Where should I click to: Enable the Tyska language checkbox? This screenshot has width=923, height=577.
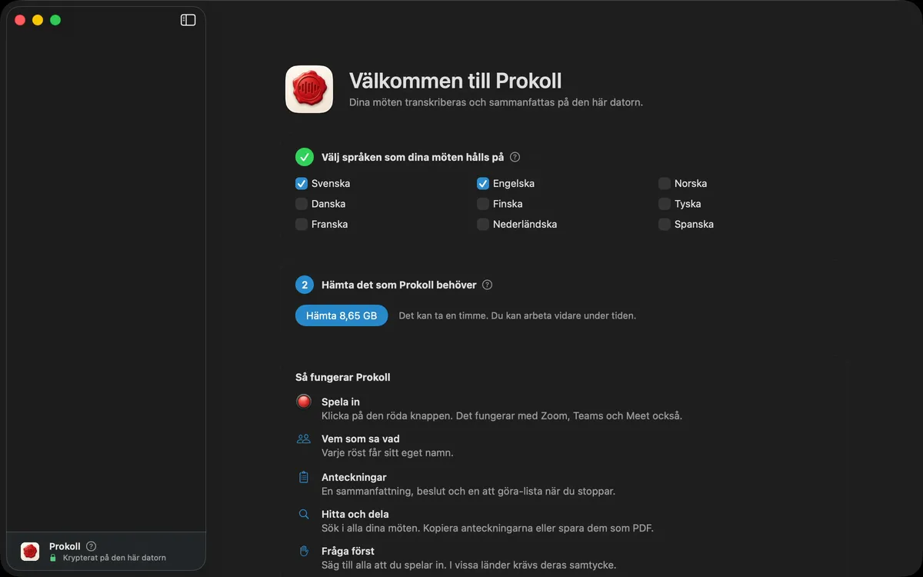(x=665, y=204)
